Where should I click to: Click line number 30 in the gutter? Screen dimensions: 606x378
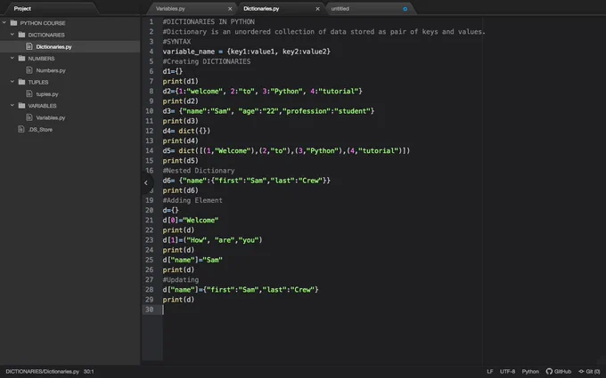pyautogui.click(x=149, y=310)
